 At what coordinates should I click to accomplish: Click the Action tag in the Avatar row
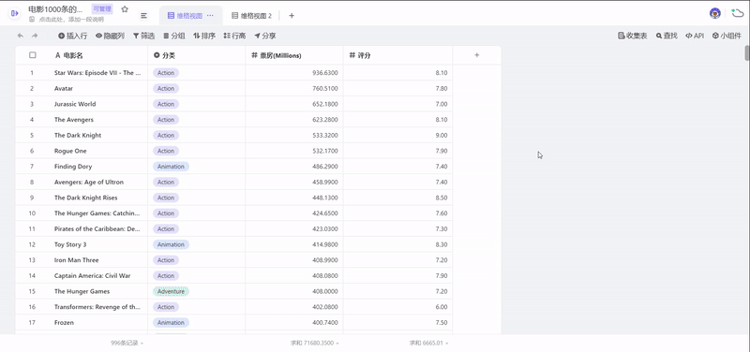166,88
